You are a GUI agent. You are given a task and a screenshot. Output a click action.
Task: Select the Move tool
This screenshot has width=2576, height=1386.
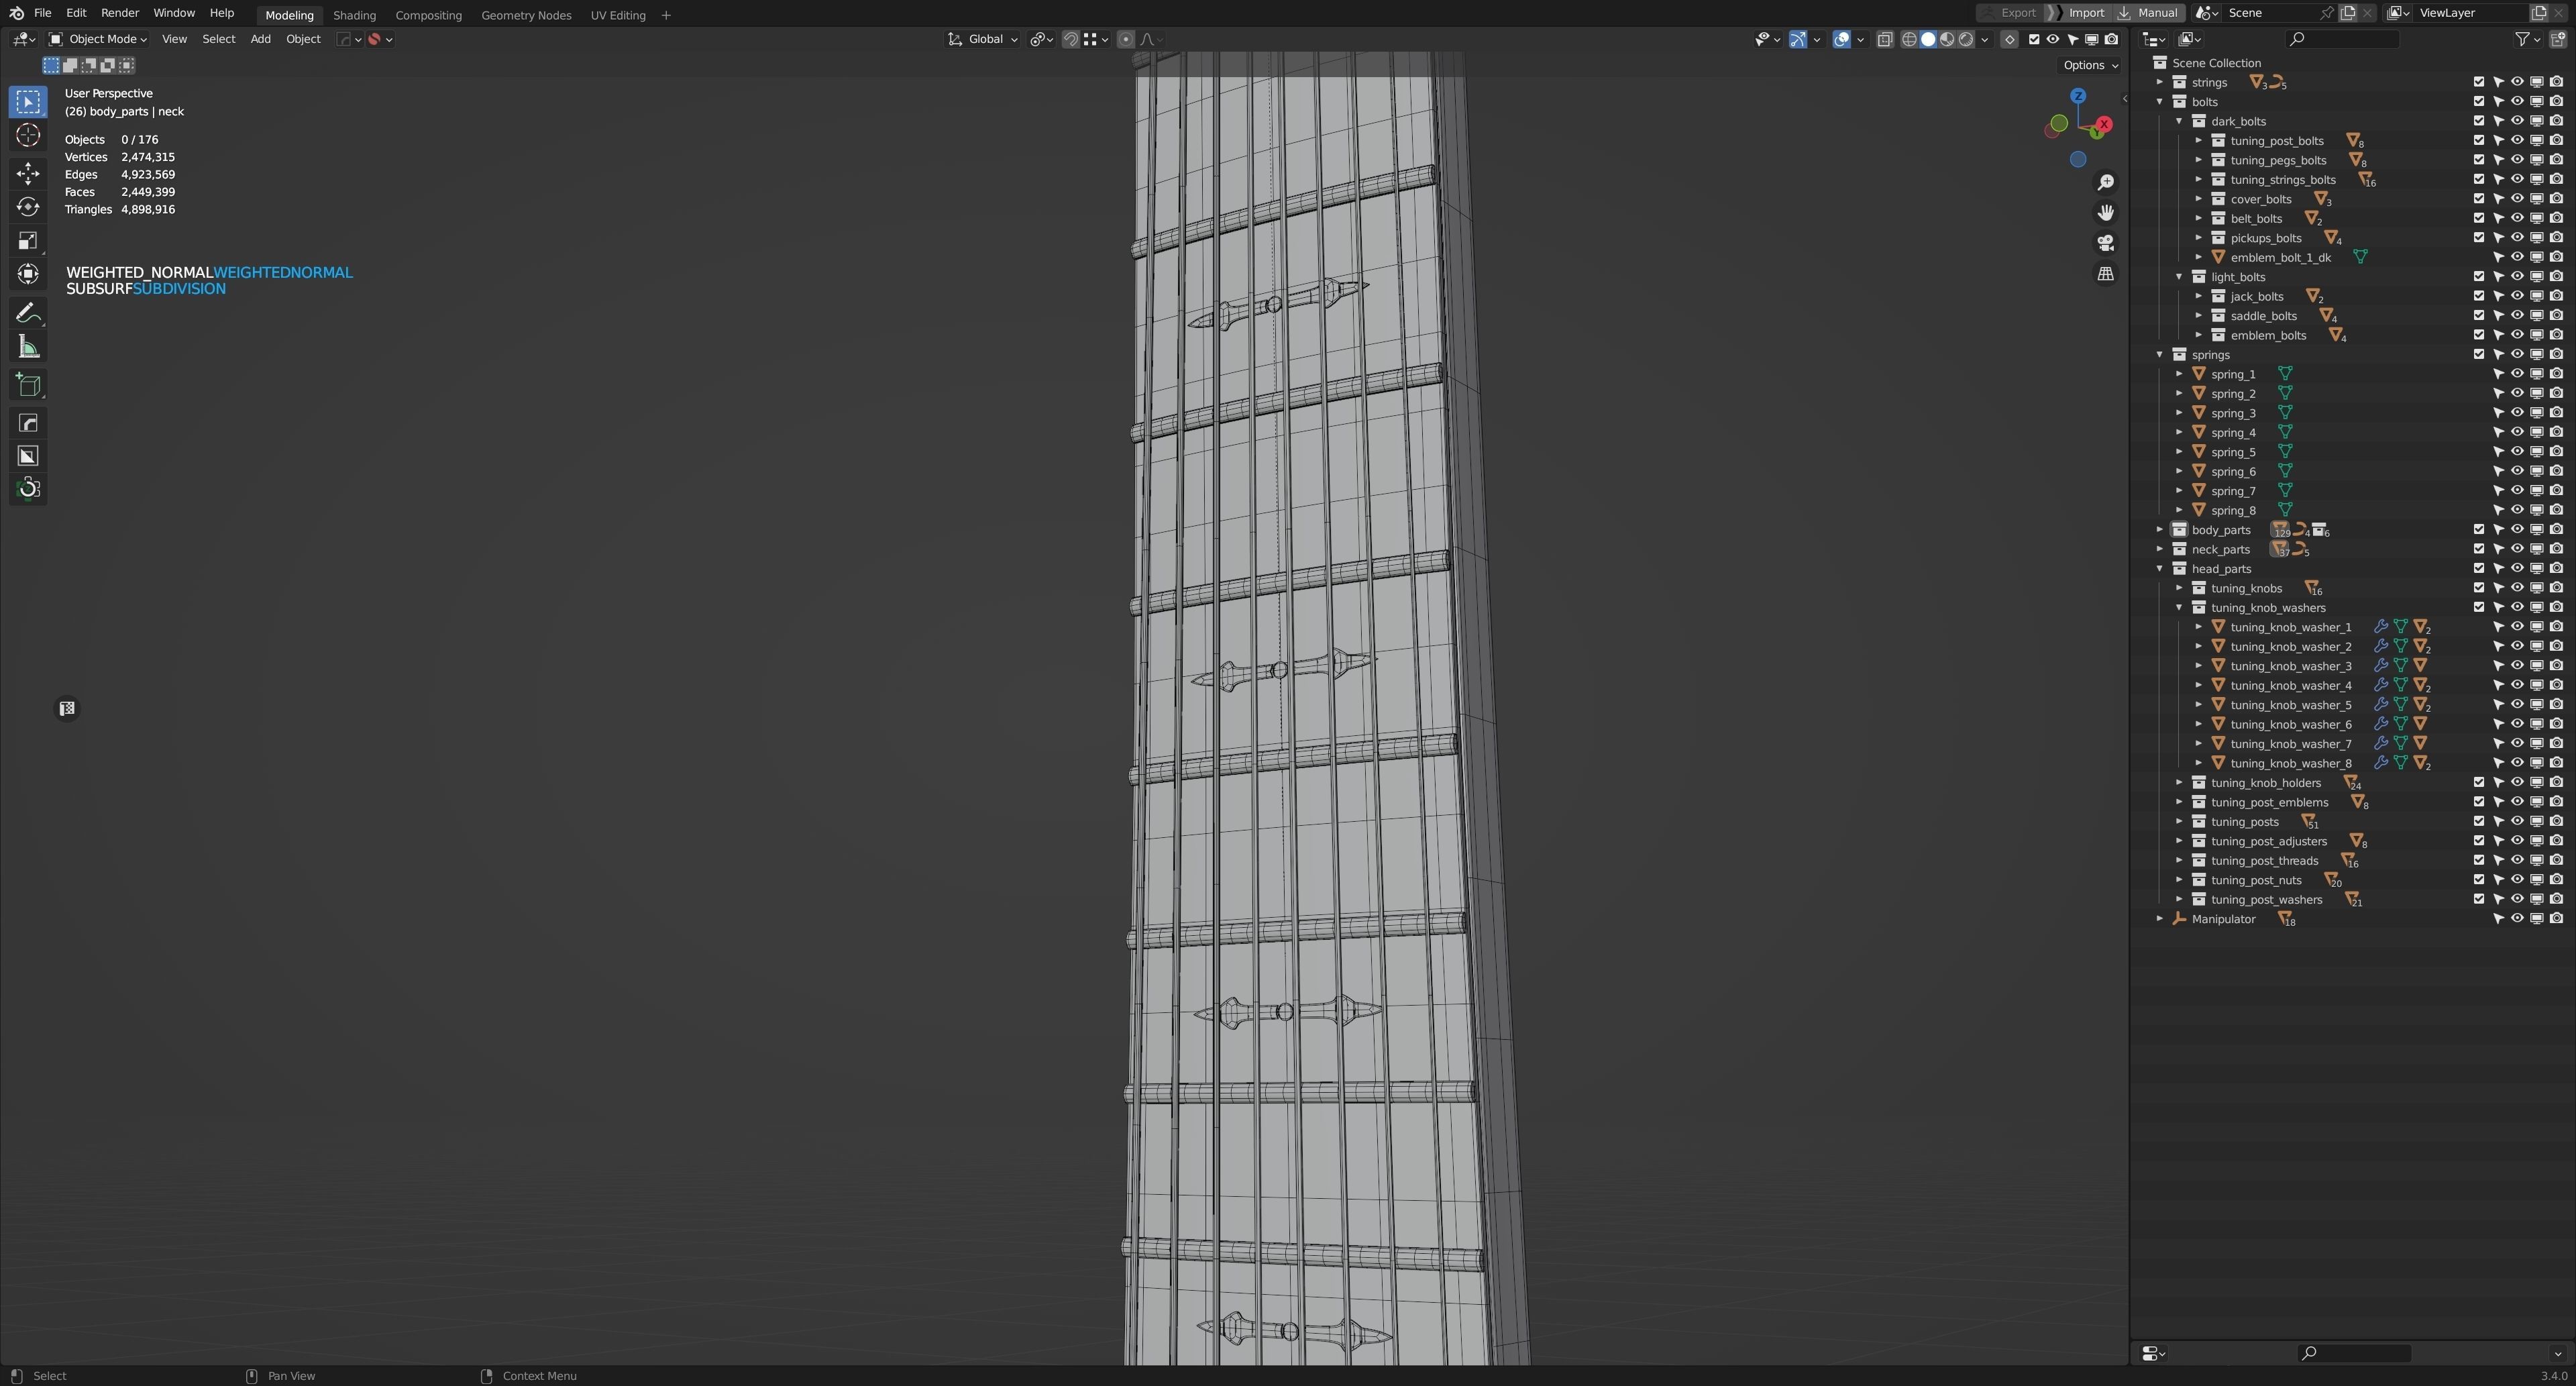coord(28,174)
